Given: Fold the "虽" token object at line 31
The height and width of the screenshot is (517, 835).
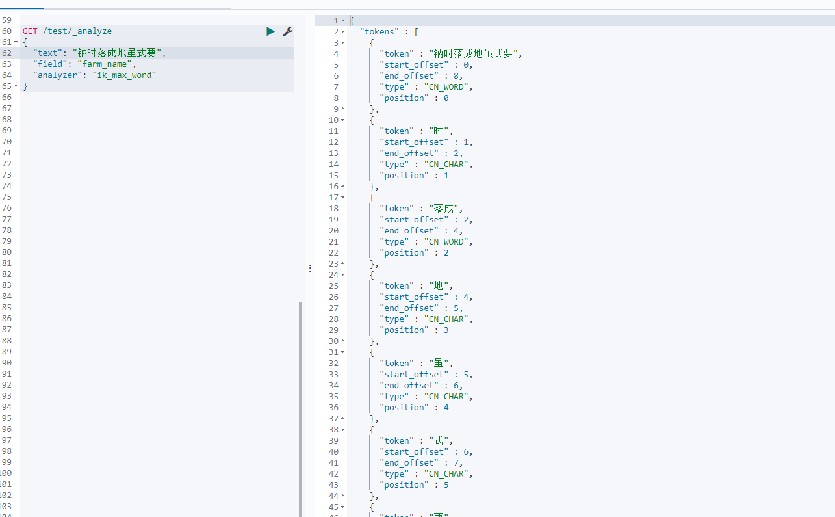Looking at the screenshot, I should tap(343, 352).
